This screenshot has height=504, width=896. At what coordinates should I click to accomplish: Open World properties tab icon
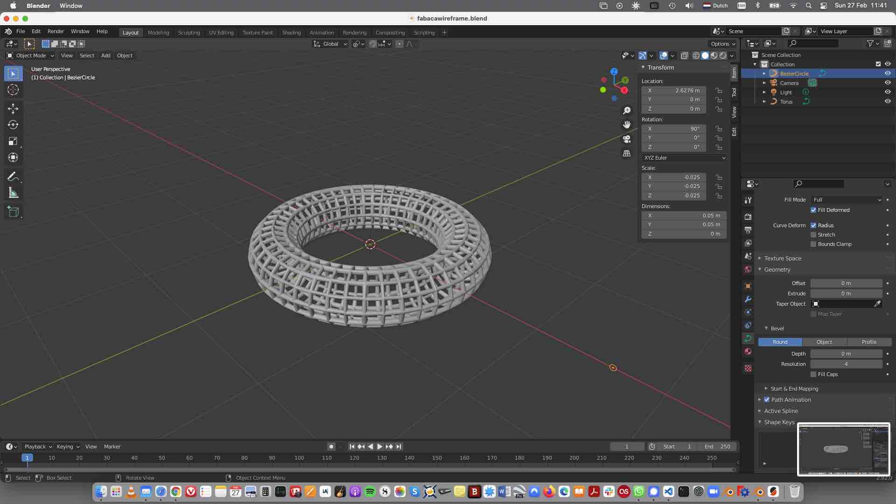[x=748, y=269]
